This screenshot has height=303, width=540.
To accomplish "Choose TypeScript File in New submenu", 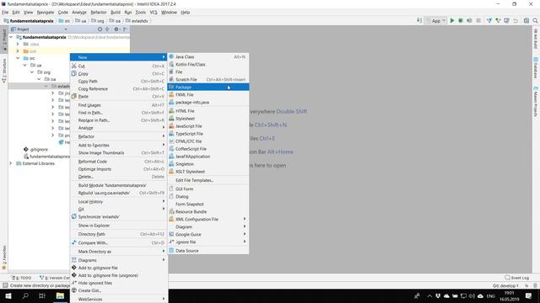I will (x=208, y=134).
